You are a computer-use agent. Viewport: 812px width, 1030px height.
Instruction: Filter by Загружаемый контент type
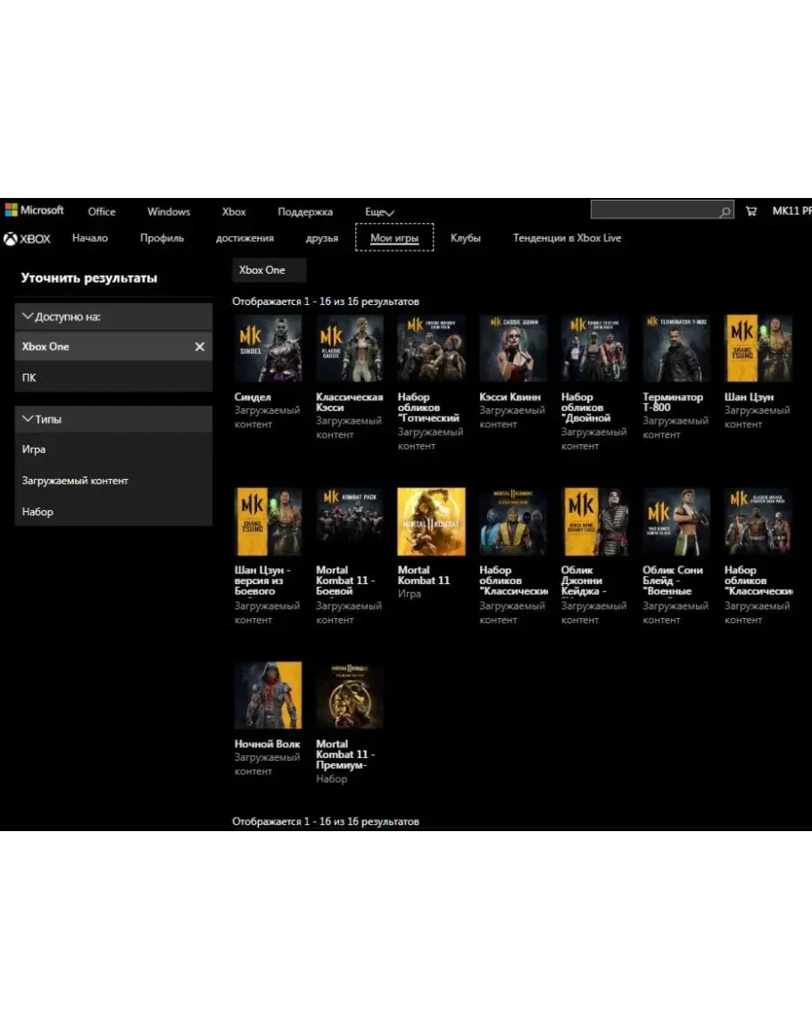pos(75,481)
